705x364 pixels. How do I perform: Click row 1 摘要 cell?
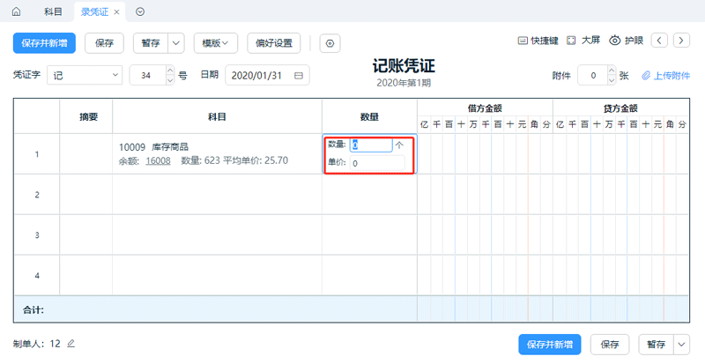point(85,154)
